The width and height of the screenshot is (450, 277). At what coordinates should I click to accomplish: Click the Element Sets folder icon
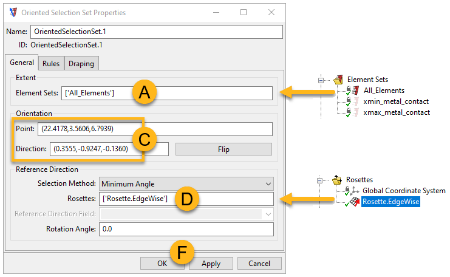pos(338,80)
